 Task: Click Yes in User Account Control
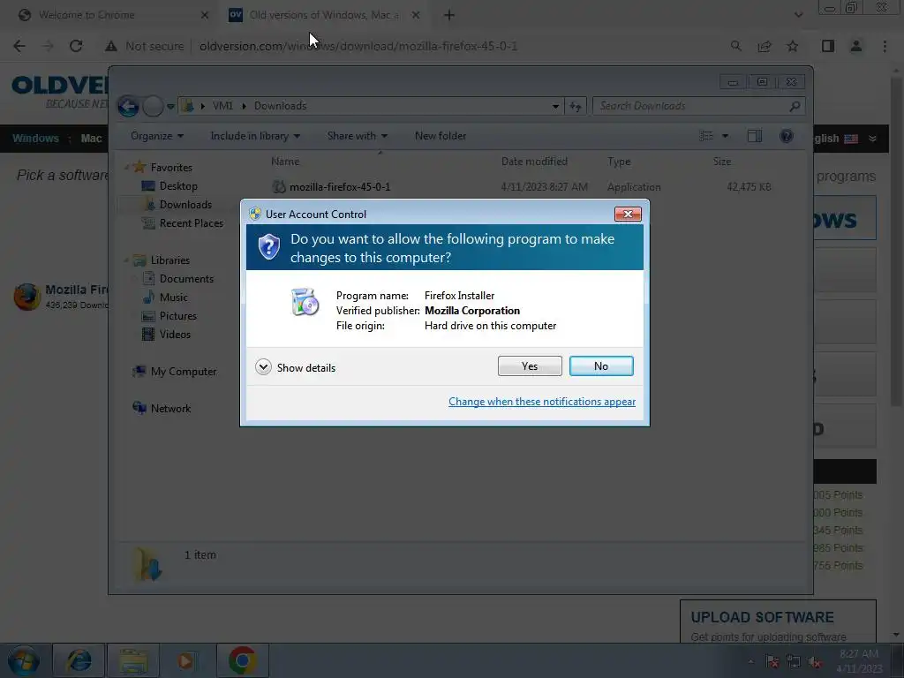[530, 366]
